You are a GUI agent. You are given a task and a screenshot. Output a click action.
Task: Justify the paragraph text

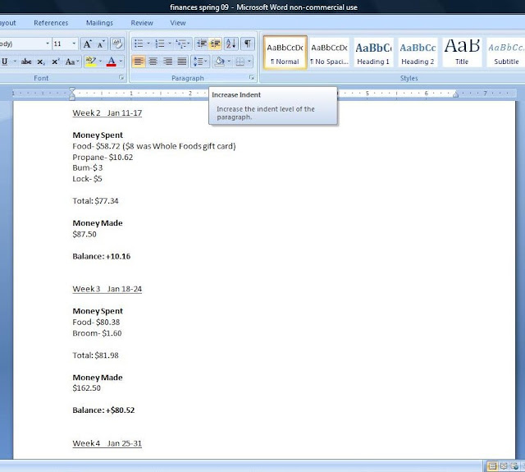tap(182, 62)
